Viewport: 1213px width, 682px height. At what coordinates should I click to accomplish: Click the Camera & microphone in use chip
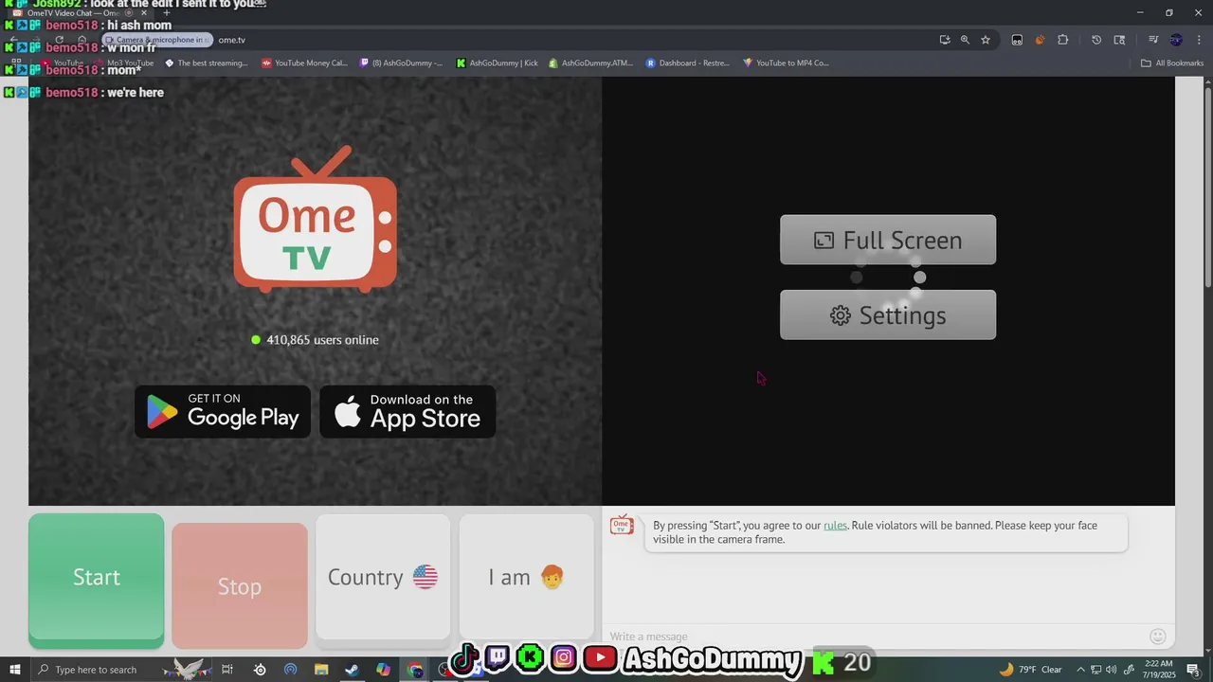157,40
